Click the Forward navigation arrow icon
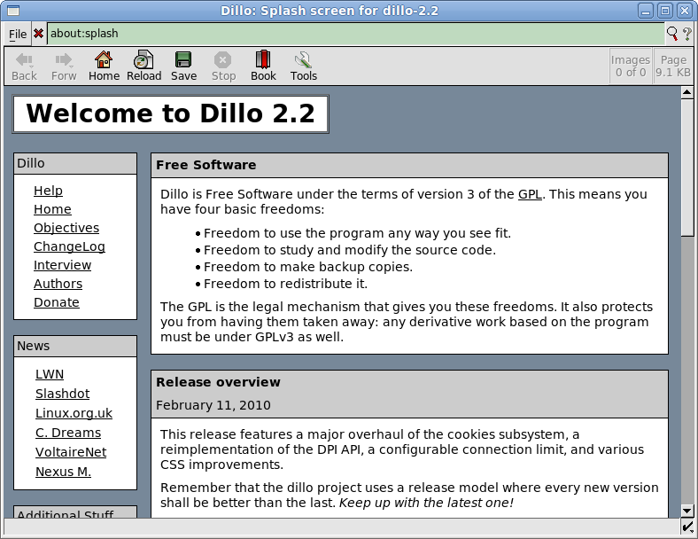The image size is (698, 539). (64, 59)
